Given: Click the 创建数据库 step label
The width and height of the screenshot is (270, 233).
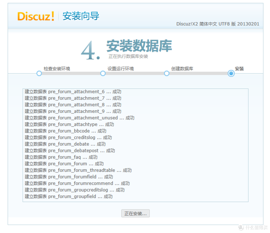Looking at the screenshot, I should (182, 69).
